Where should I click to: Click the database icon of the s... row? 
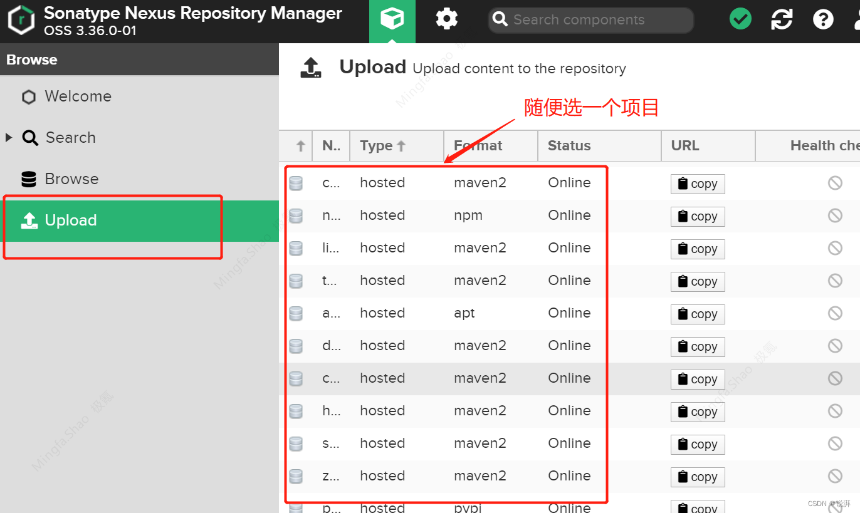click(296, 443)
